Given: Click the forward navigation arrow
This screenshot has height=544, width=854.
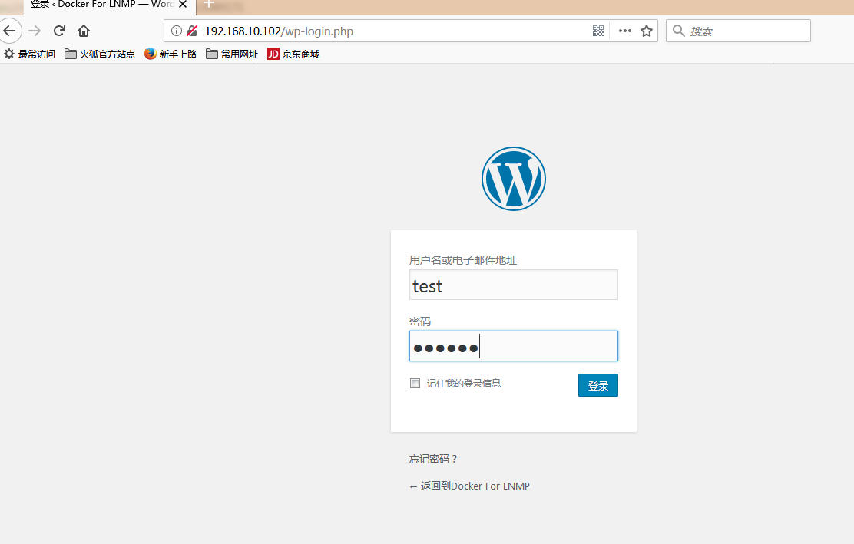Looking at the screenshot, I should click(x=35, y=31).
